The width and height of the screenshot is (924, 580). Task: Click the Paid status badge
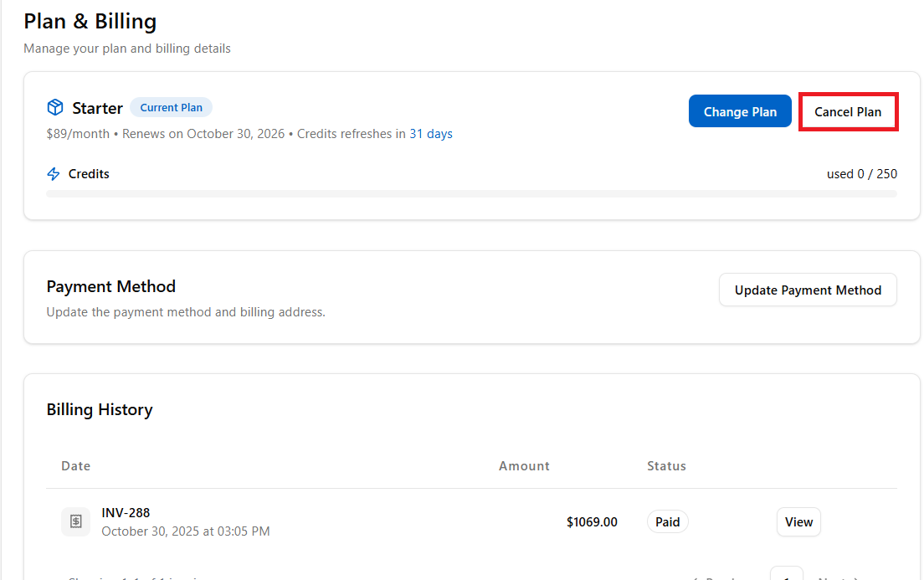tap(668, 521)
